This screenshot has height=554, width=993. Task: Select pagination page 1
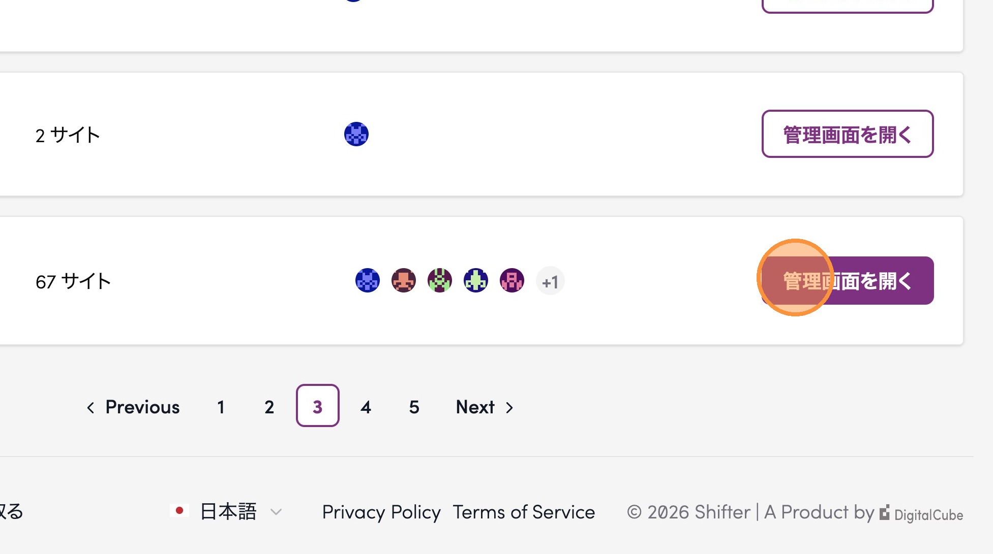point(221,407)
